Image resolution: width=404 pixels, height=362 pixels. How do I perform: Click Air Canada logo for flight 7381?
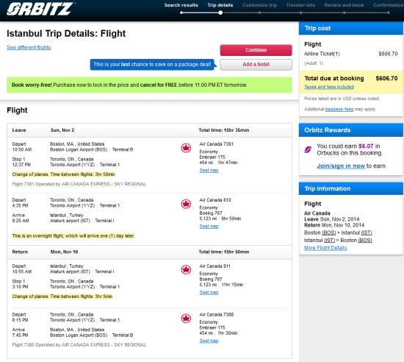point(186,148)
